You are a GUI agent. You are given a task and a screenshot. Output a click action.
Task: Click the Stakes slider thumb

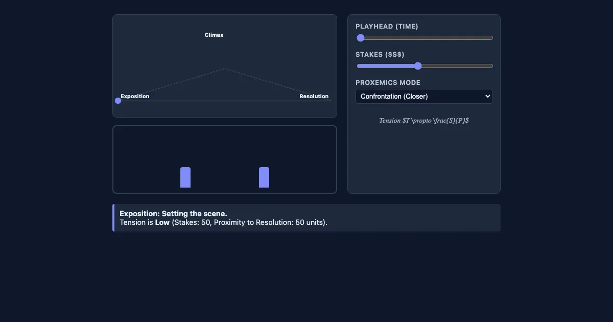coord(418,66)
